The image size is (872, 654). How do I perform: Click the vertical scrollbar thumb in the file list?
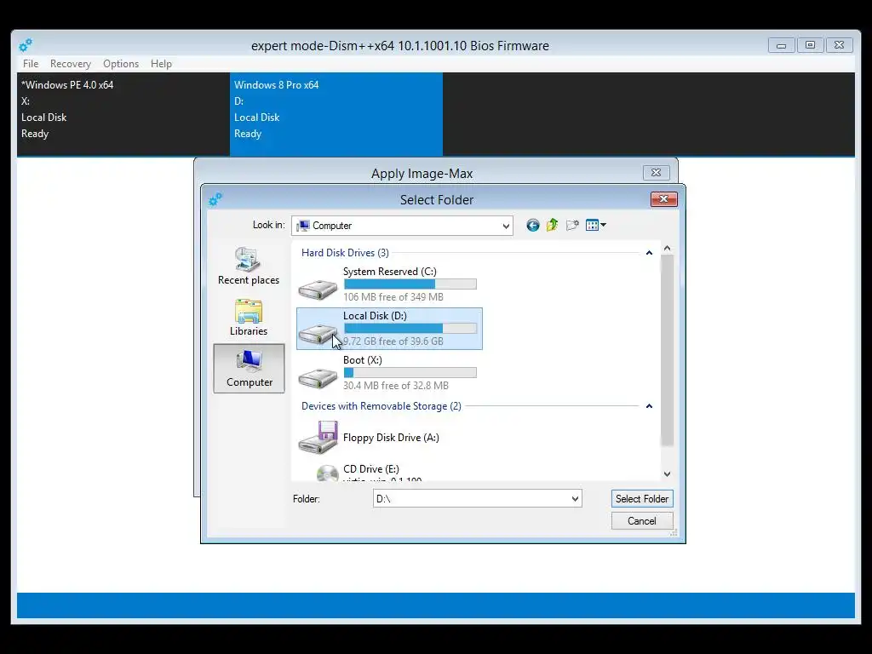[668, 350]
